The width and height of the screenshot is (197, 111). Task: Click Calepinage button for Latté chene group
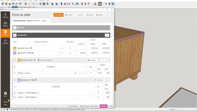92,60
